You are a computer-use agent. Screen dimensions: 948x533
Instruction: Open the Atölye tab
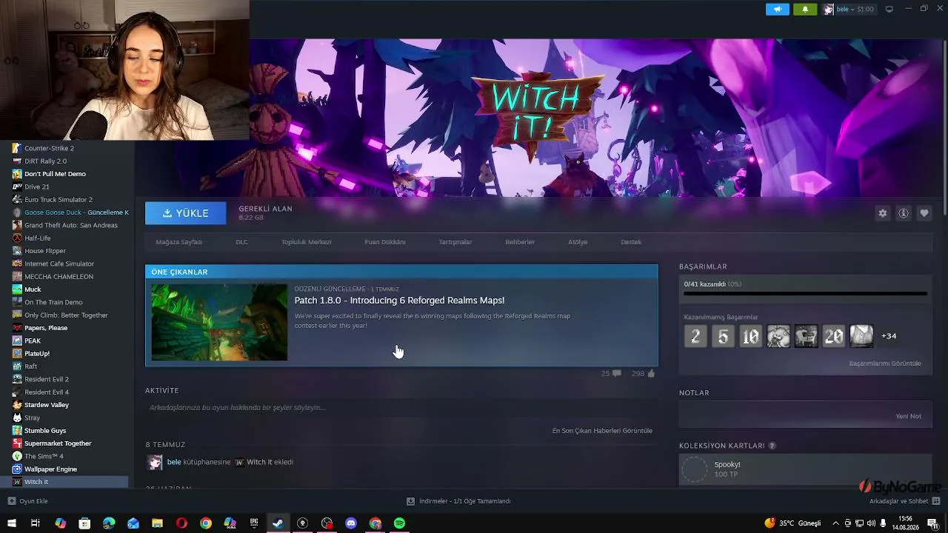click(578, 242)
